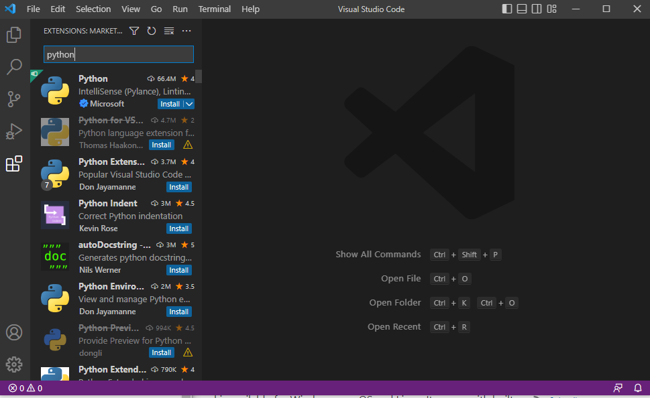Install the Microsoft Python extension
The height and width of the screenshot is (398, 650).
point(170,104)
